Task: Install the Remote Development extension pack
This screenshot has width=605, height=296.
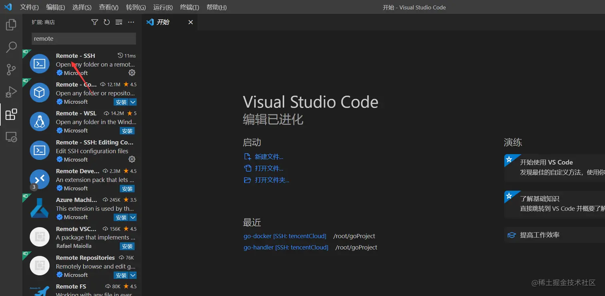Action: coord(127,189)
